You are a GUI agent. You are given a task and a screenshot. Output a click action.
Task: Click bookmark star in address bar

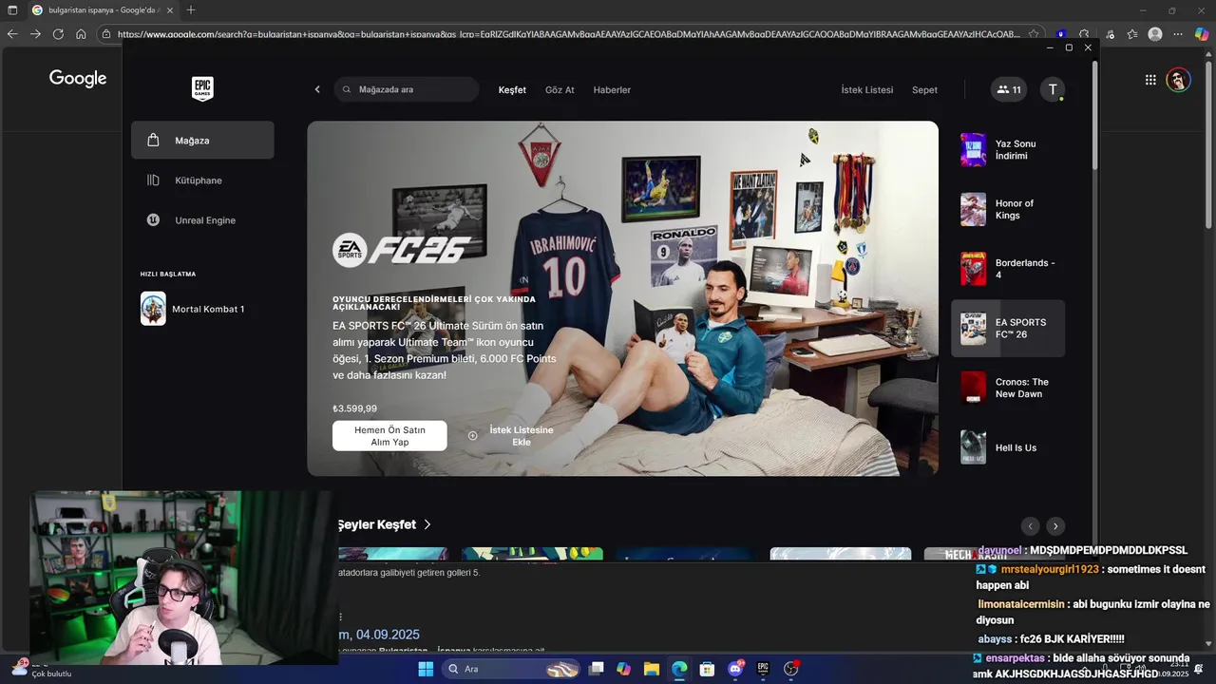point(1034,34)
